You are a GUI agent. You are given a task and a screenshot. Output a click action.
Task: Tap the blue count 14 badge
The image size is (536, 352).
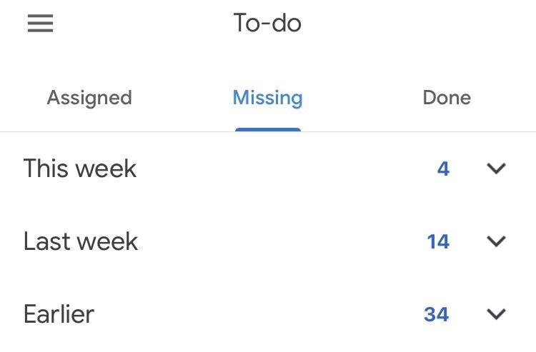click(x=438, y=242)
